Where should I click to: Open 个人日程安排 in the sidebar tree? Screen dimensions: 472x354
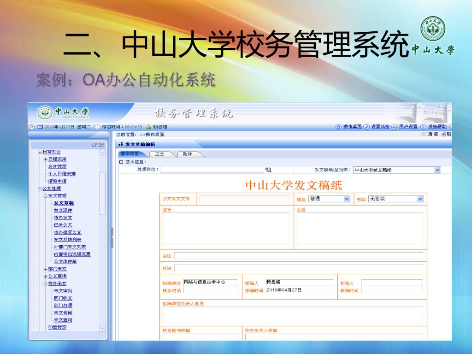point(62,174)
